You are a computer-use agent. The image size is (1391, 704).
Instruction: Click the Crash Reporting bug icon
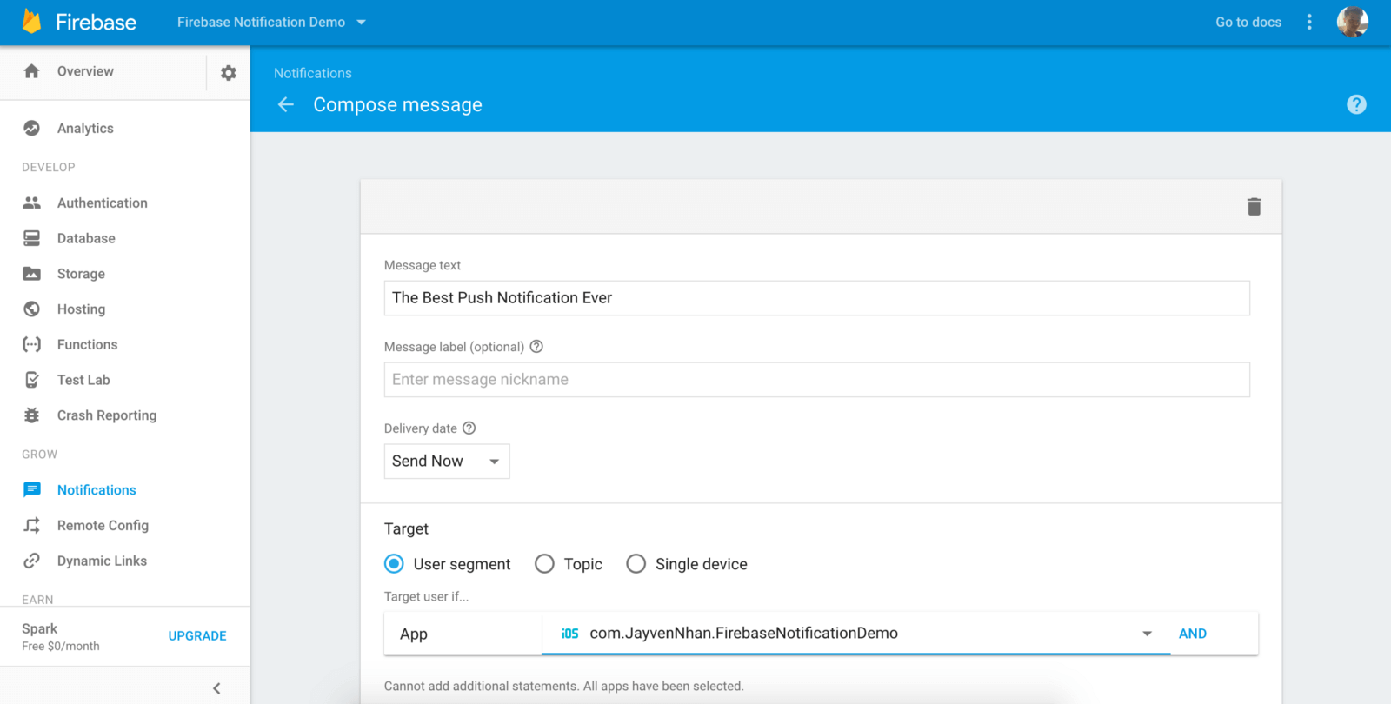tap(32, 415)
